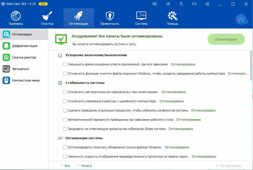Check 'Отключить изменения в реестре' box

(65, 101)
